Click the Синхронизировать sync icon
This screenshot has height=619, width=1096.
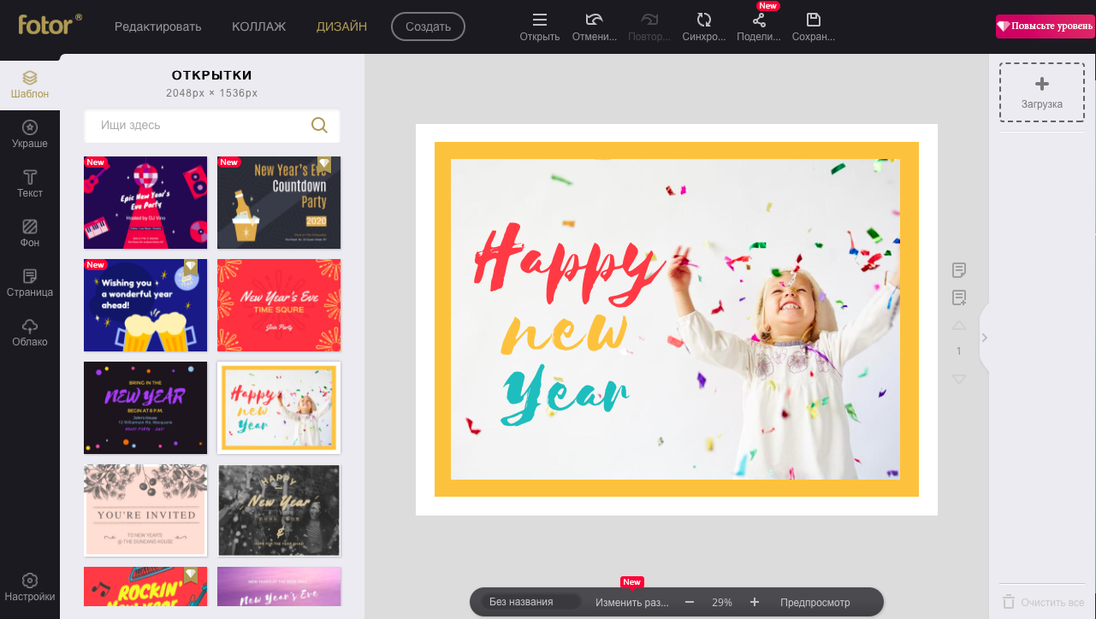coord(704,27)
